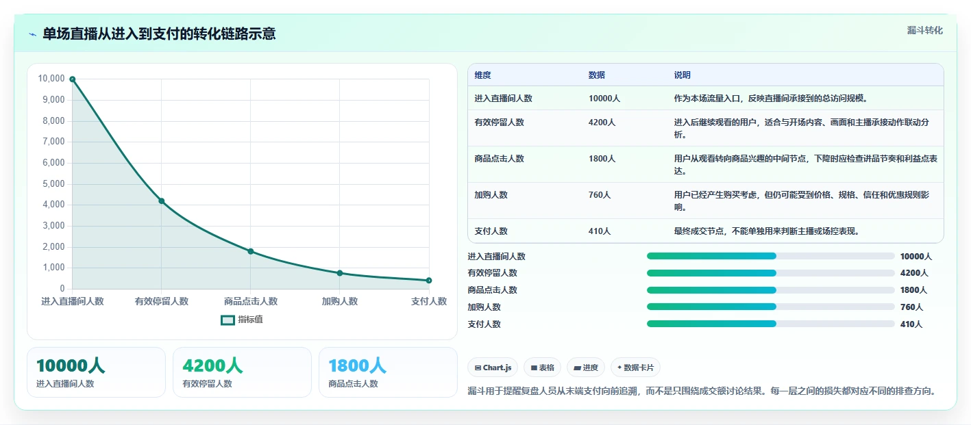The width and height of the screenshot is (971, 425).
Task: Select the 4200人 stat card
Action: point(242,372)
